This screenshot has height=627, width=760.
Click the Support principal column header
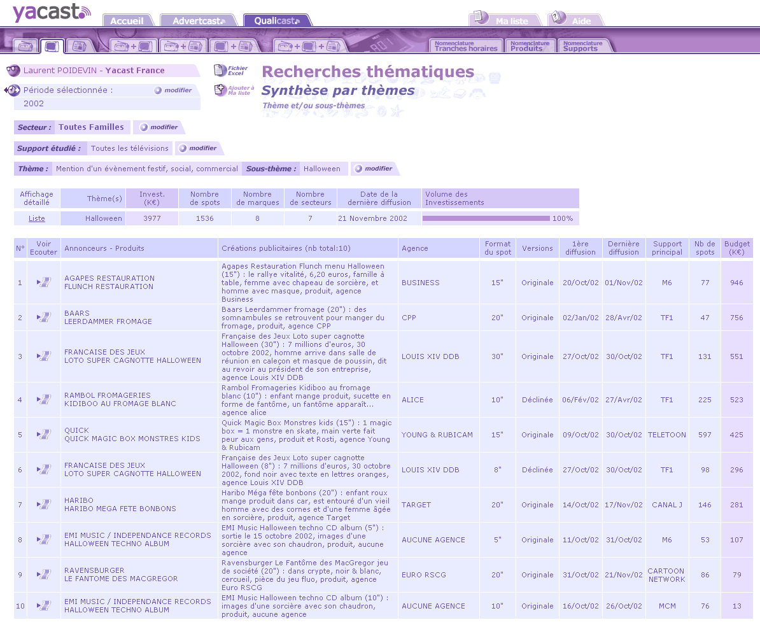tap(667, 248)
